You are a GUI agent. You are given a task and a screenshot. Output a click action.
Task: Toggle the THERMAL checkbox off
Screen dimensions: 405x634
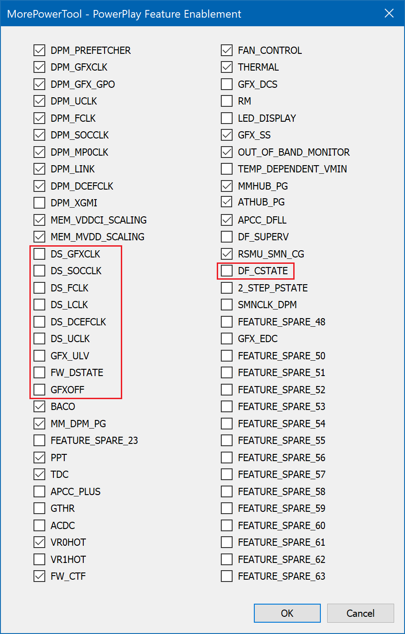click(x=227, y=67)
